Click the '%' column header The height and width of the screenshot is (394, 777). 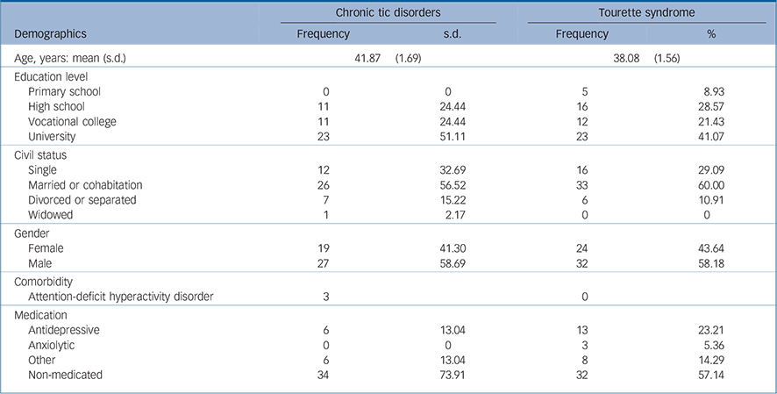711,34
